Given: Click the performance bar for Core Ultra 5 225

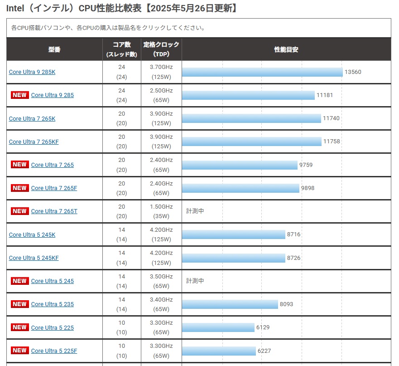Looking at the screenshot, I should tap(218, 327).
